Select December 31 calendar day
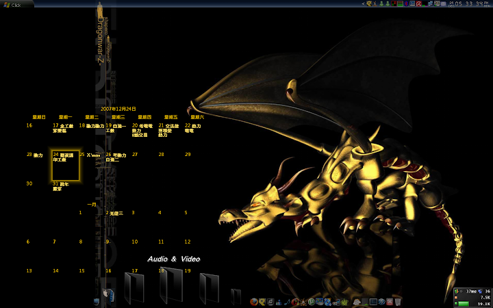This screenshot has height=308, width=493. tap(60, 187)
